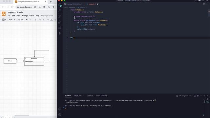Open the terminal launch profile dropdown
210x118 pixels.
click(x=192, y=96)
